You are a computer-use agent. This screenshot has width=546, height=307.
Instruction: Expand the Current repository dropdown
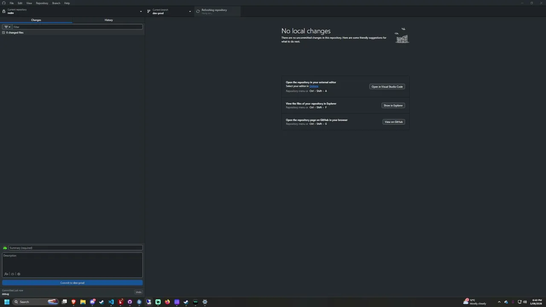click(x=72, y=11)
